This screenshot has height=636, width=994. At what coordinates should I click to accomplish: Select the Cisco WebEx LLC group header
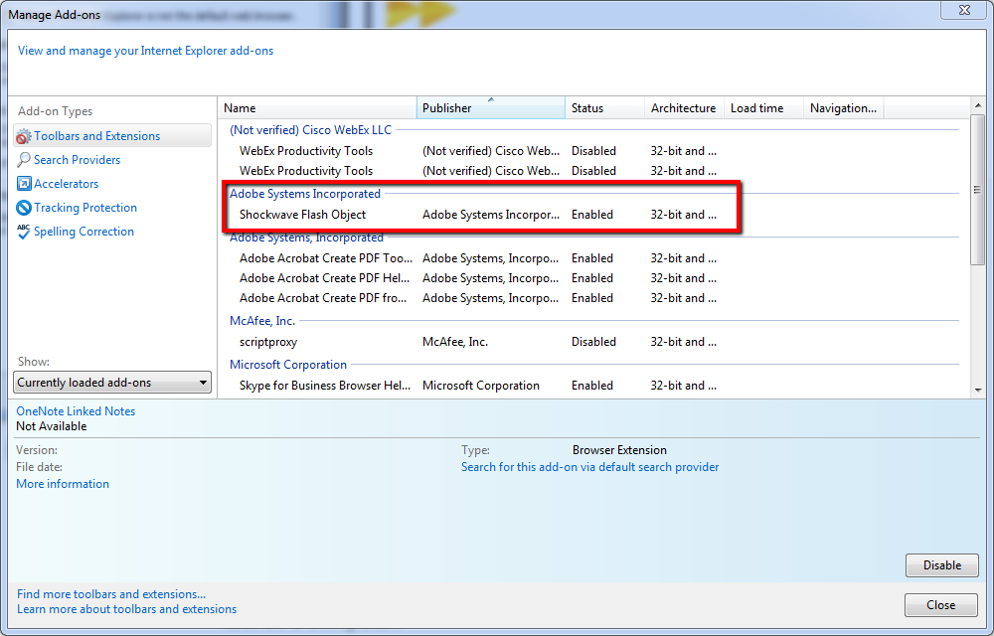click(x=310, y=130)
